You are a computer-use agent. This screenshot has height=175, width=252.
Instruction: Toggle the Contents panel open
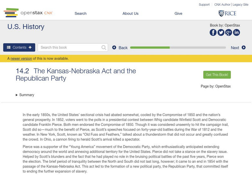coord(19,48)
